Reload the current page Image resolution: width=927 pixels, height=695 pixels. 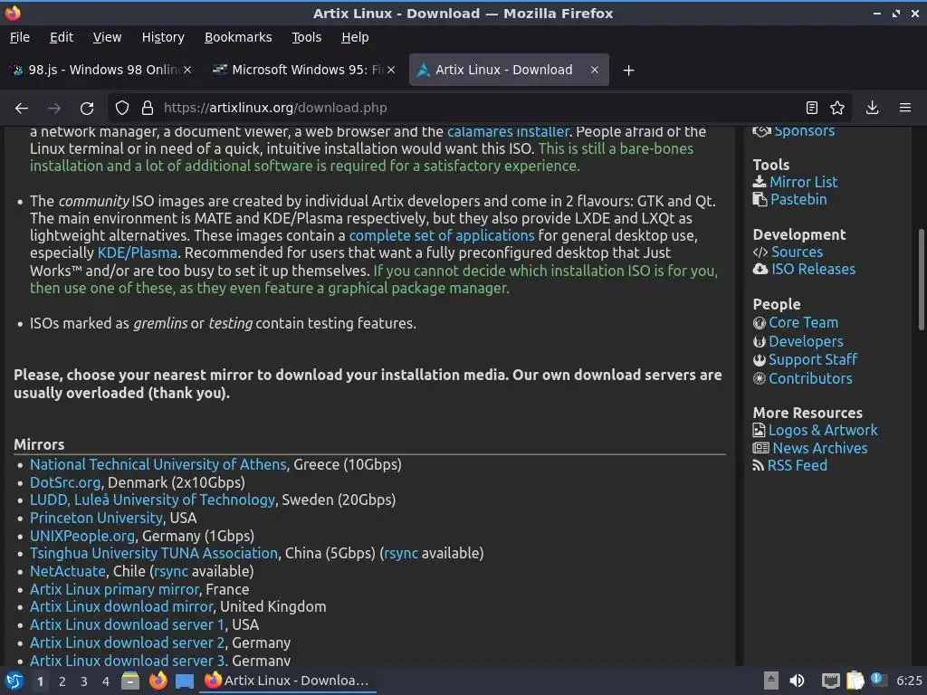pos(87,109)
